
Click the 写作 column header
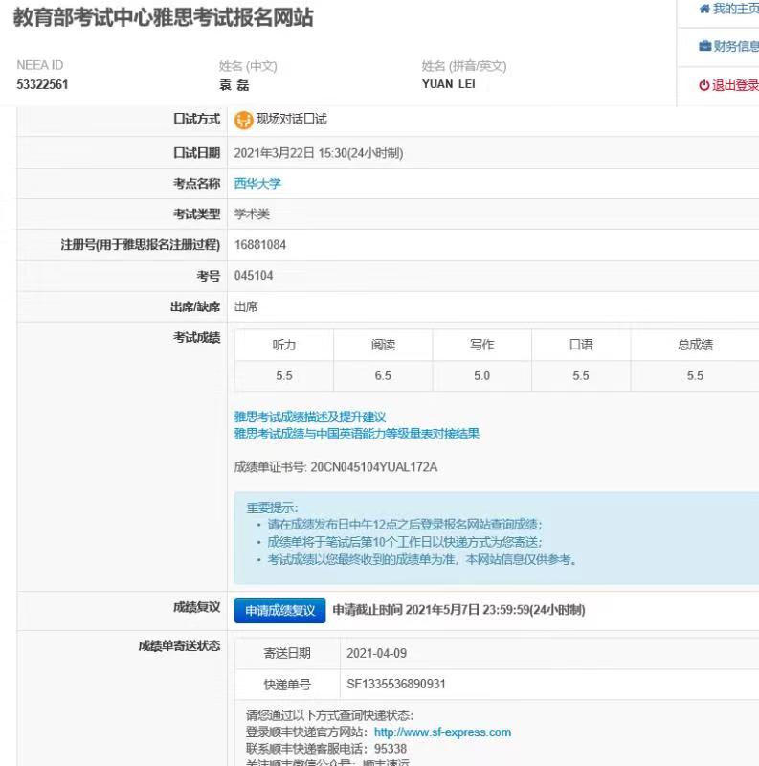tap(482, 345)
